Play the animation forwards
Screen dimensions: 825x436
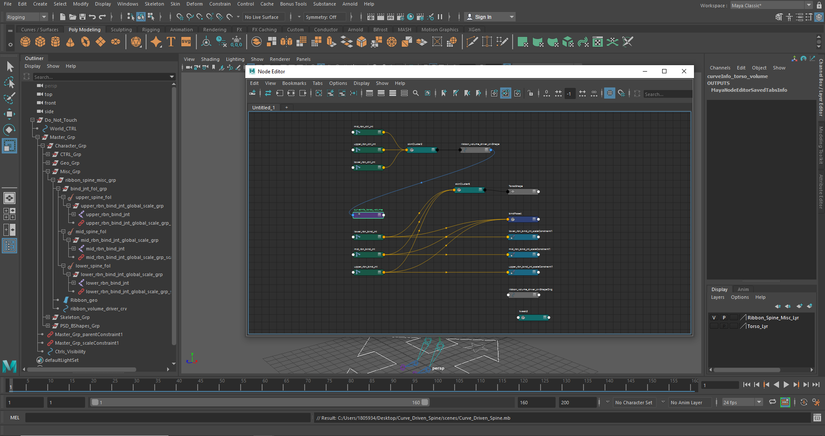pos(786,385)
